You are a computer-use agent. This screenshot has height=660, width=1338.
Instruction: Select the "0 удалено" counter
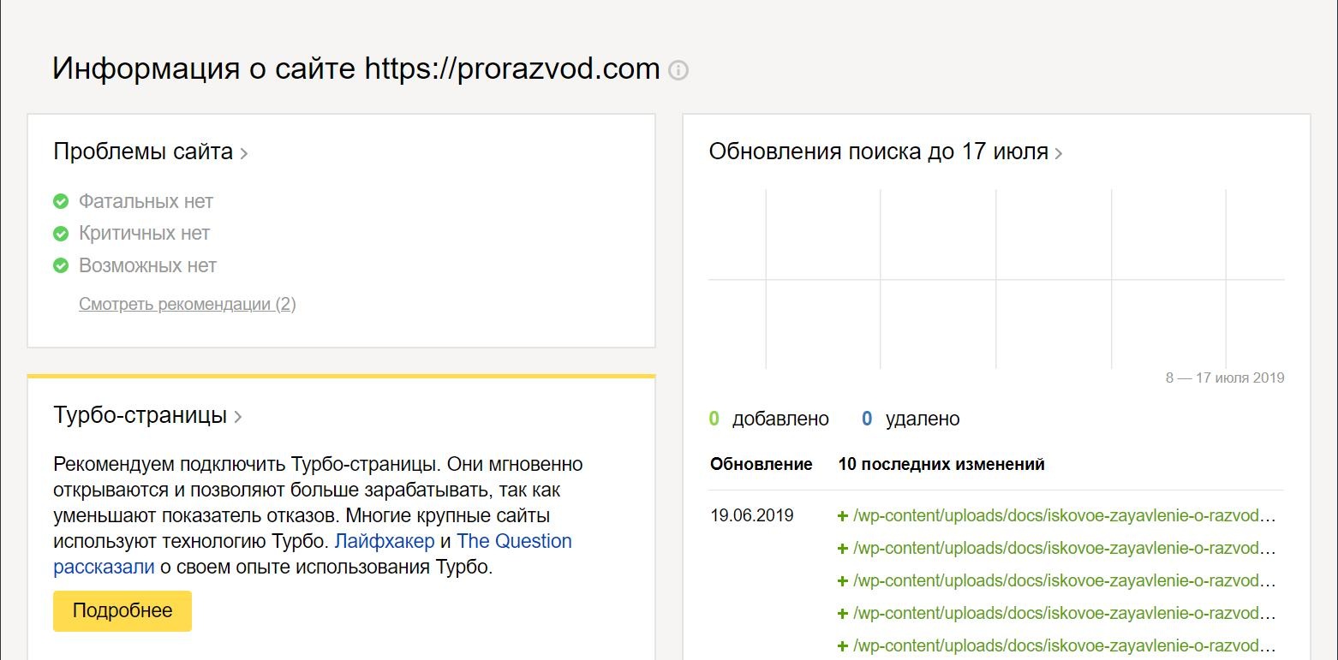point(911,419)
